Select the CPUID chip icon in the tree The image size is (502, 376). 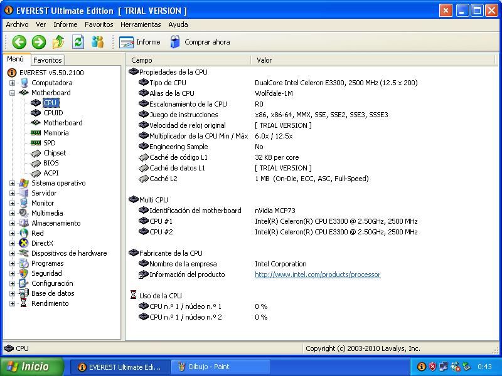[x=36, y=113]
